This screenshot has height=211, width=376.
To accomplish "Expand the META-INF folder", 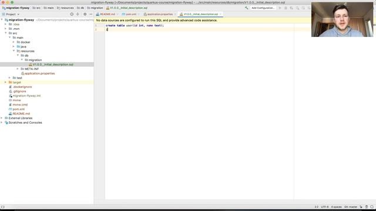I will 18,69.
